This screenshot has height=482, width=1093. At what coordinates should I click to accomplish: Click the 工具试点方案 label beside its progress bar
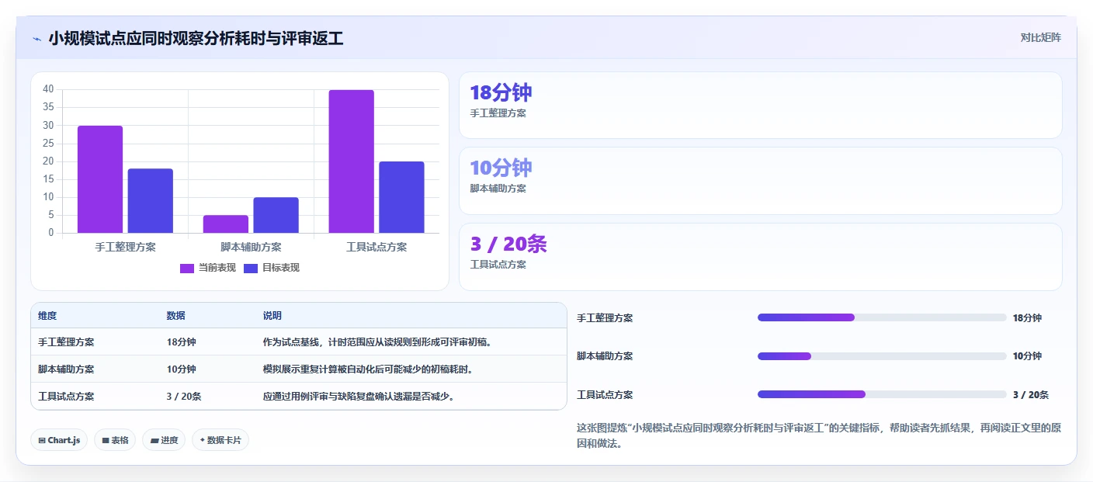coord(605,395)
